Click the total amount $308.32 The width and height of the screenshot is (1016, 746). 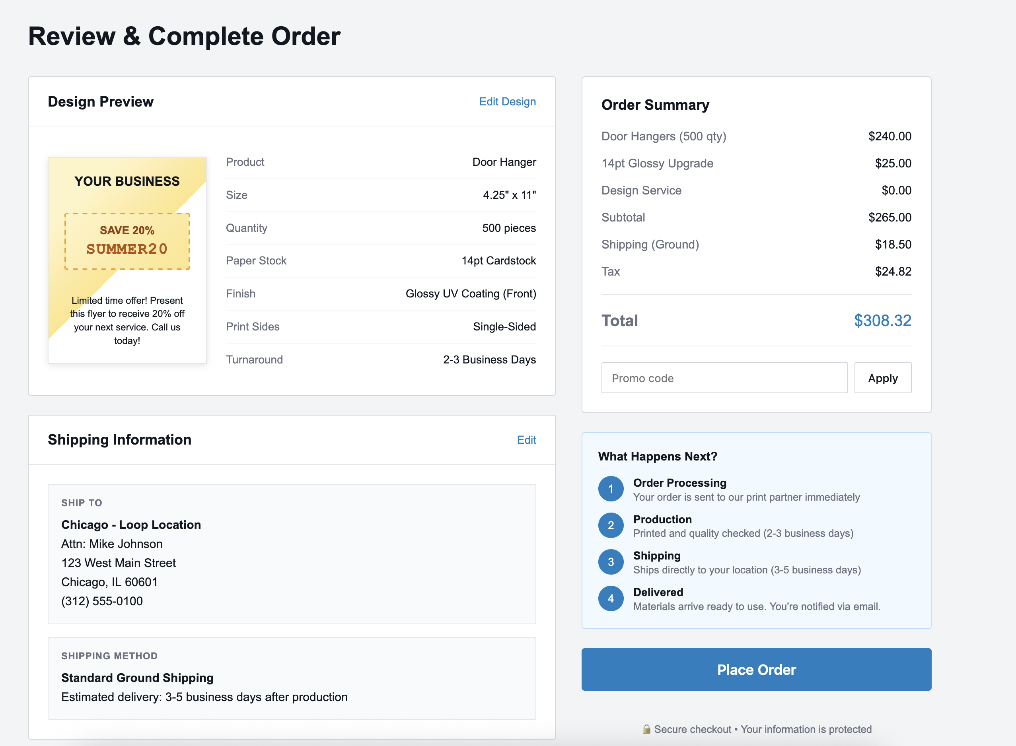tap(882, 321)
